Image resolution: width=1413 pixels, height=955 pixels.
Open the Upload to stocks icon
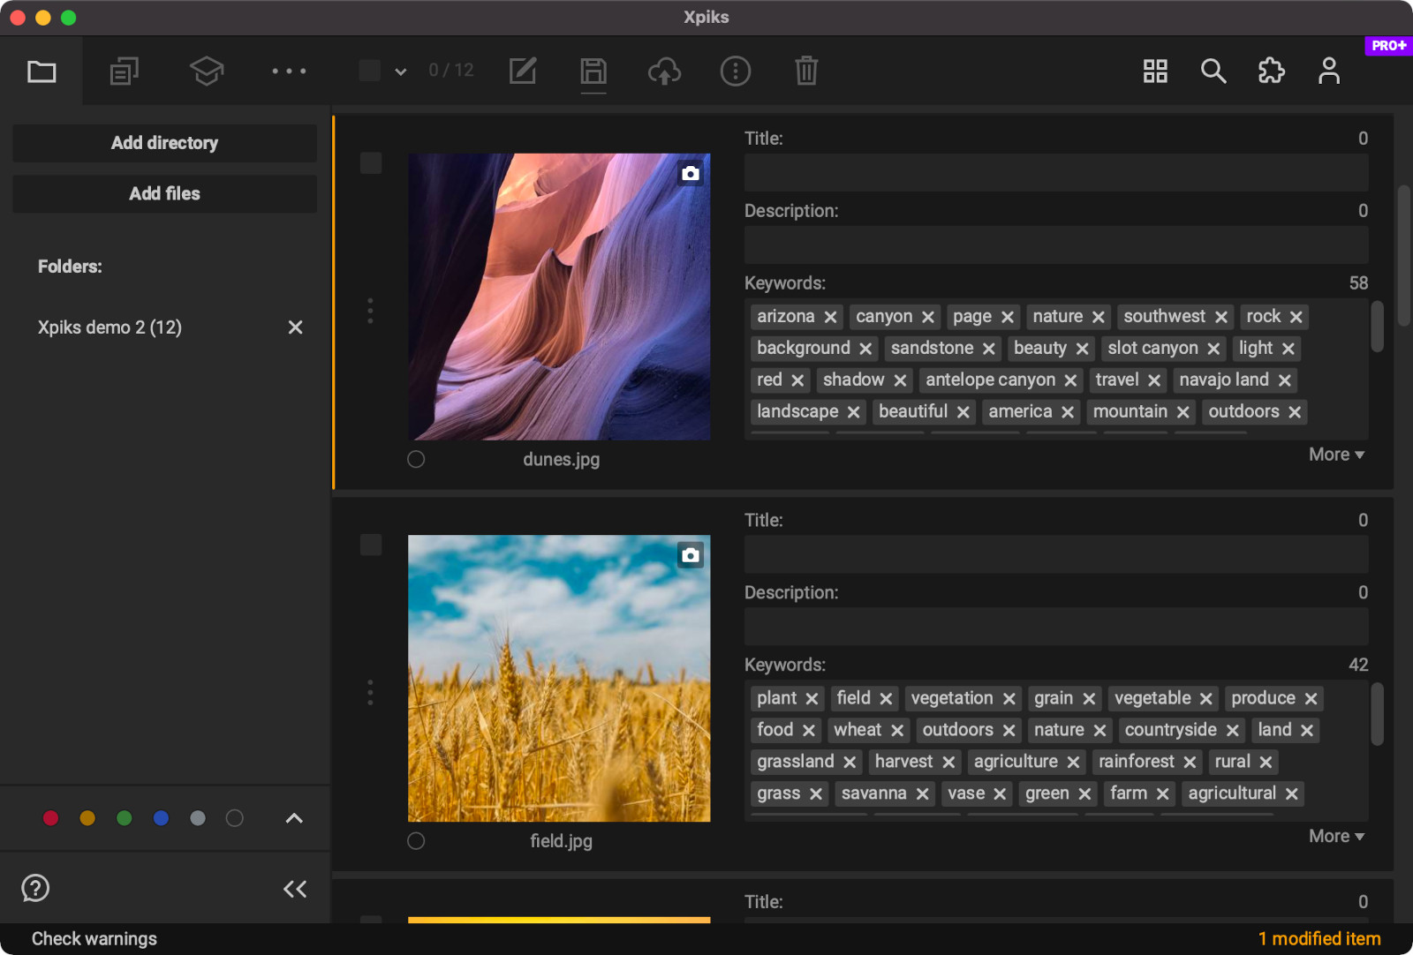point(664,71)
